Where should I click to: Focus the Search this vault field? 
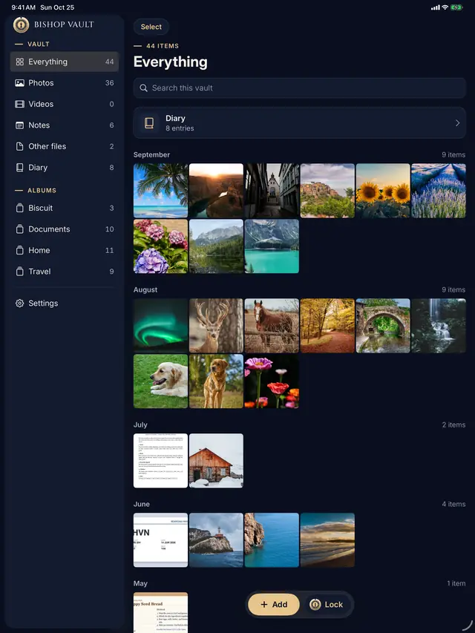(x=300, y=88)
